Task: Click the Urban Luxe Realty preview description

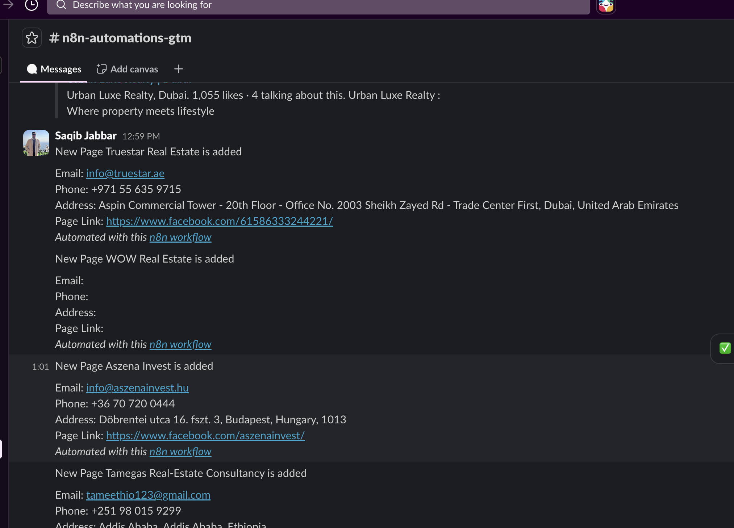Action: (253, 103)
